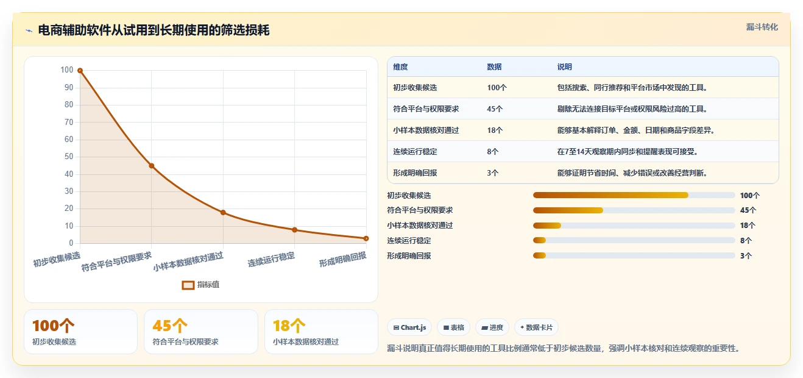Screen dimensions: 803x378
Task: Open the 45个 符合平台与权限要求 data card
Action: [x=201, y=332]
